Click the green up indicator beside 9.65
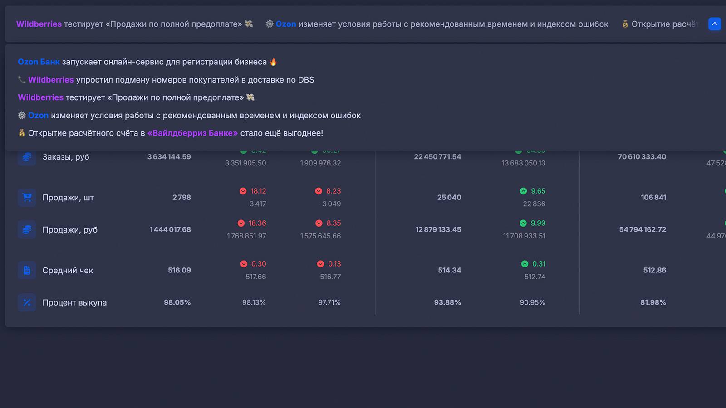This screenshot has height=408, width=726. (523, 191)
